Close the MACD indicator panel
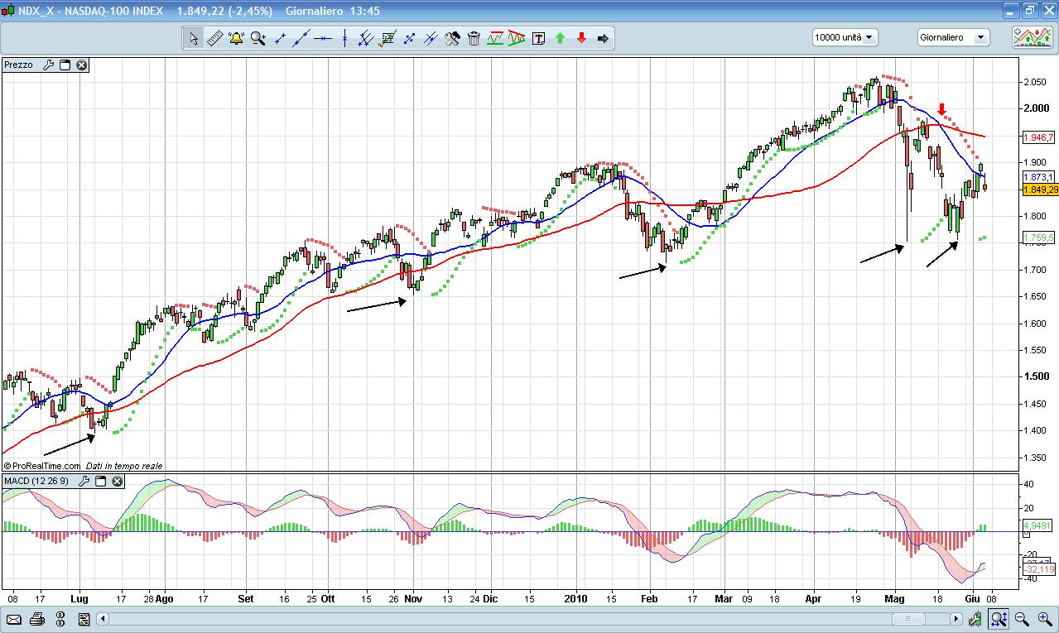This screenshot has height=633, width=1059. [x=118, y=481]
